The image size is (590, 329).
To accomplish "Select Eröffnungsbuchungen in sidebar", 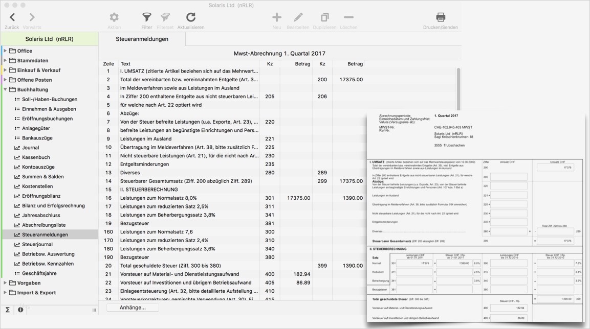I will click(48, 119).
